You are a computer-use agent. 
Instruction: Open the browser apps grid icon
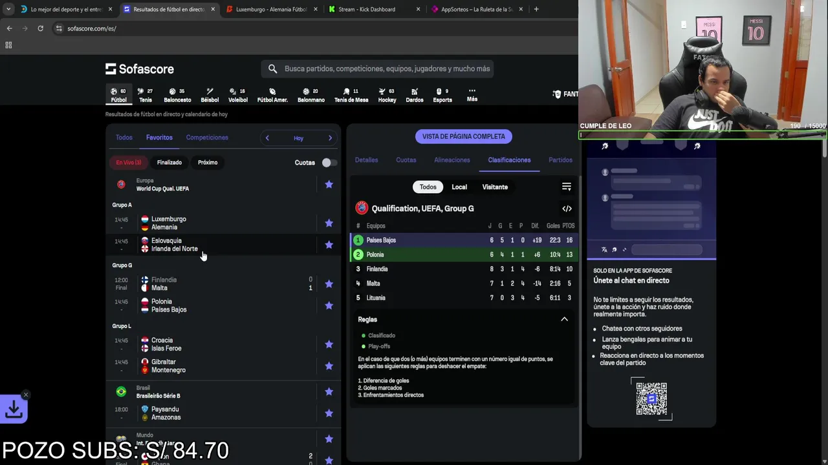pyautogui.click(x=8, y=45)
